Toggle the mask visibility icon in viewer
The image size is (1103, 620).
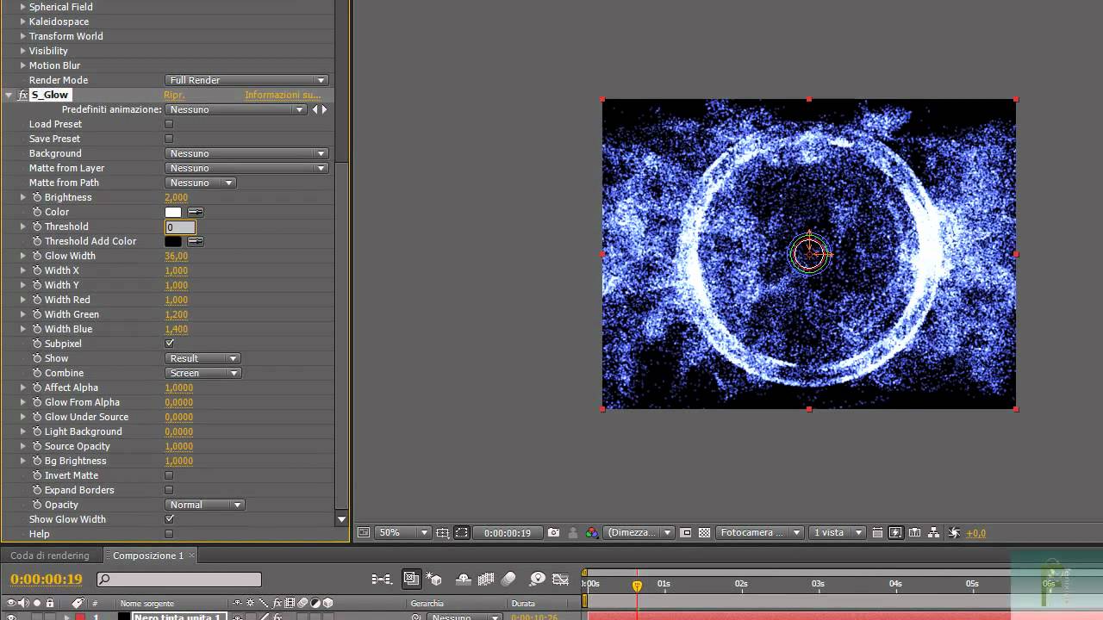(x=462, y=533)
